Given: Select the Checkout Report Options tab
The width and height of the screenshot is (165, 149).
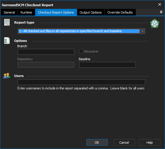Looking at the screenshot, I should (x=56, y=12).
